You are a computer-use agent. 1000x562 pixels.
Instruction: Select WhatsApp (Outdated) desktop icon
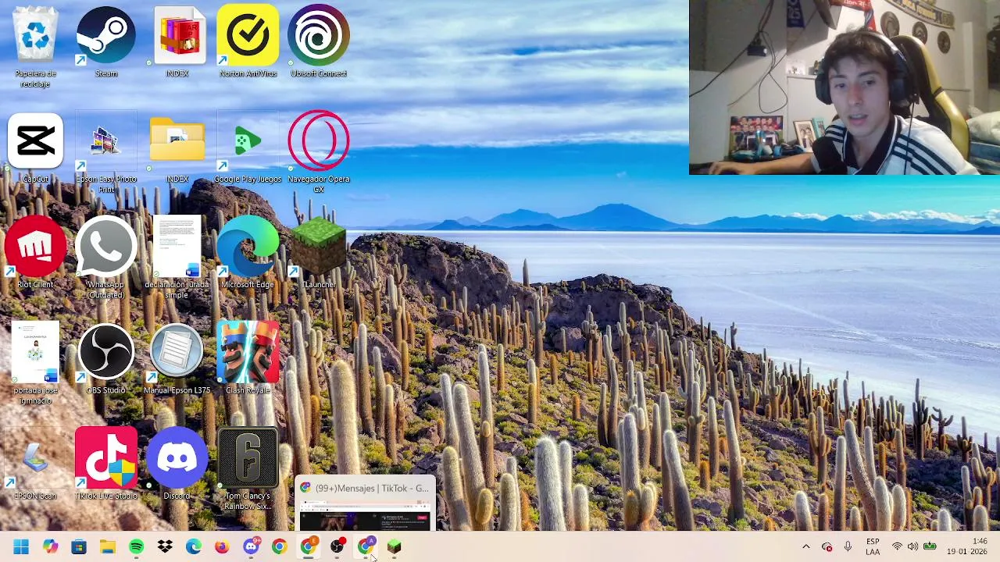pyautogui.click(x=105, y=258)
